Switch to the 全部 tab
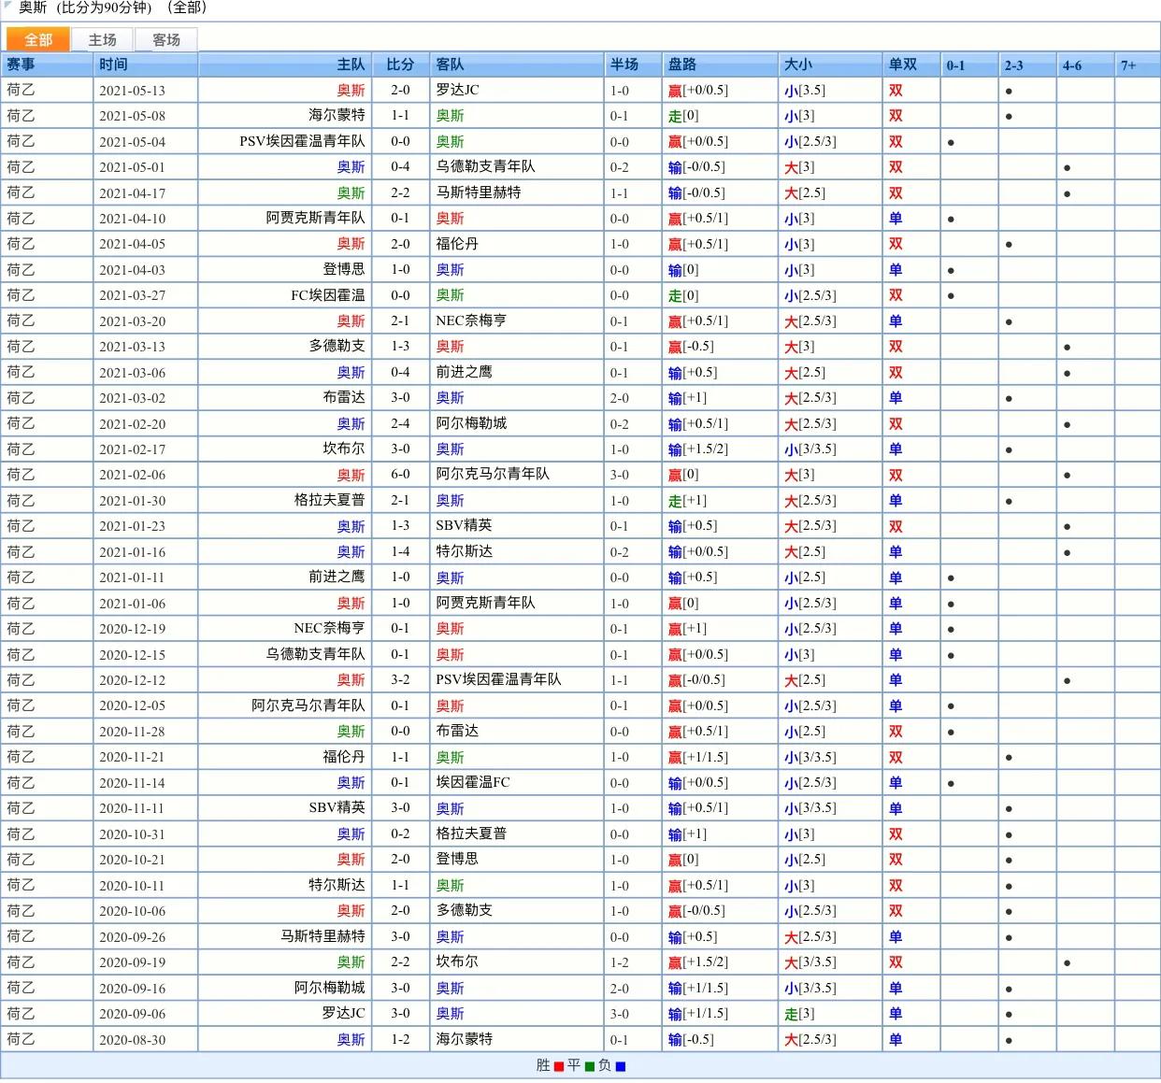The image size is (1161, 1083). [x=38, y=40]
